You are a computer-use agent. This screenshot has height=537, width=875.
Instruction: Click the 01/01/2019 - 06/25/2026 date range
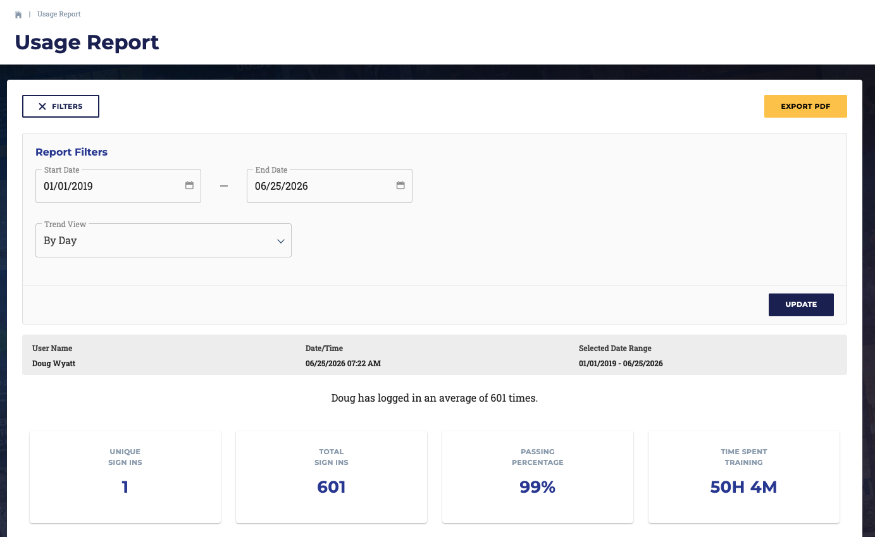(x=621, y=364)
